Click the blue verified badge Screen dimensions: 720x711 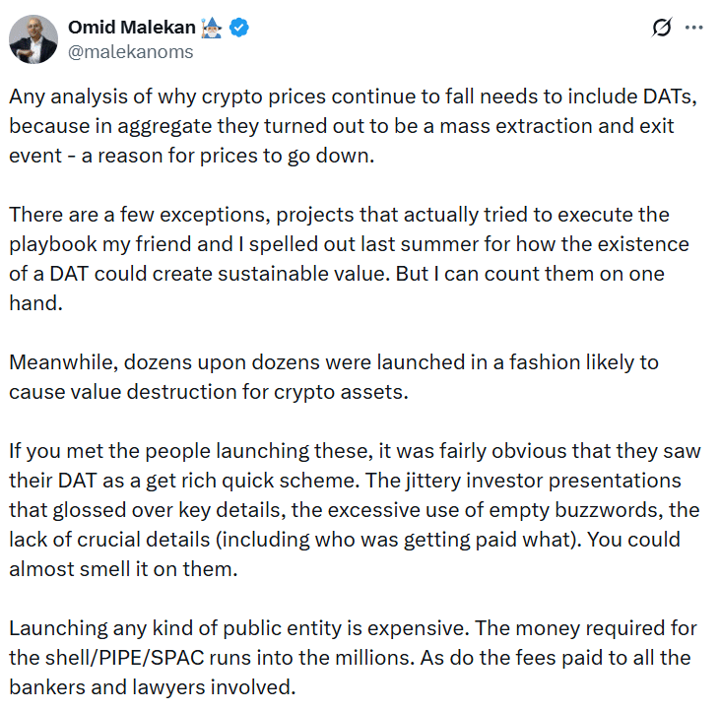[238, 29]
